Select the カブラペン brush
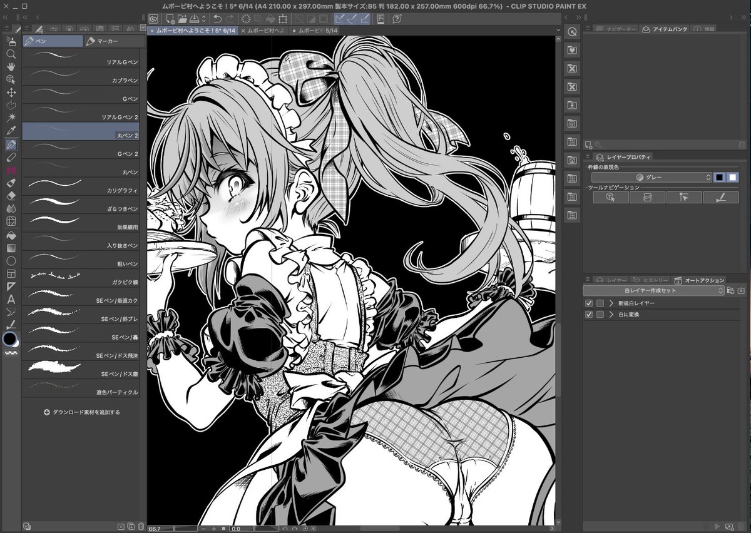 point(81,78)
